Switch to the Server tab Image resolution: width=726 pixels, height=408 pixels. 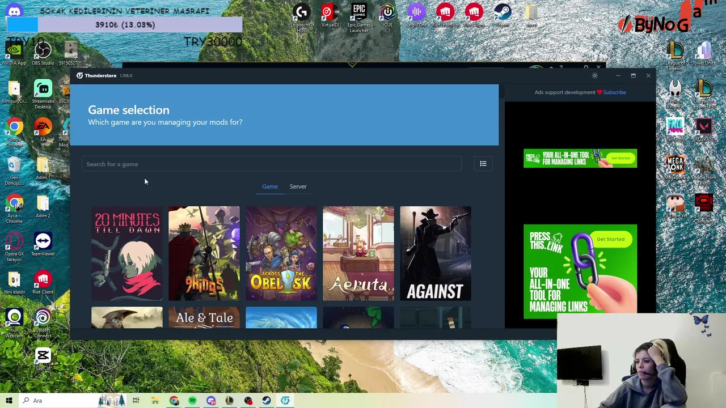[x=298, y=186]
